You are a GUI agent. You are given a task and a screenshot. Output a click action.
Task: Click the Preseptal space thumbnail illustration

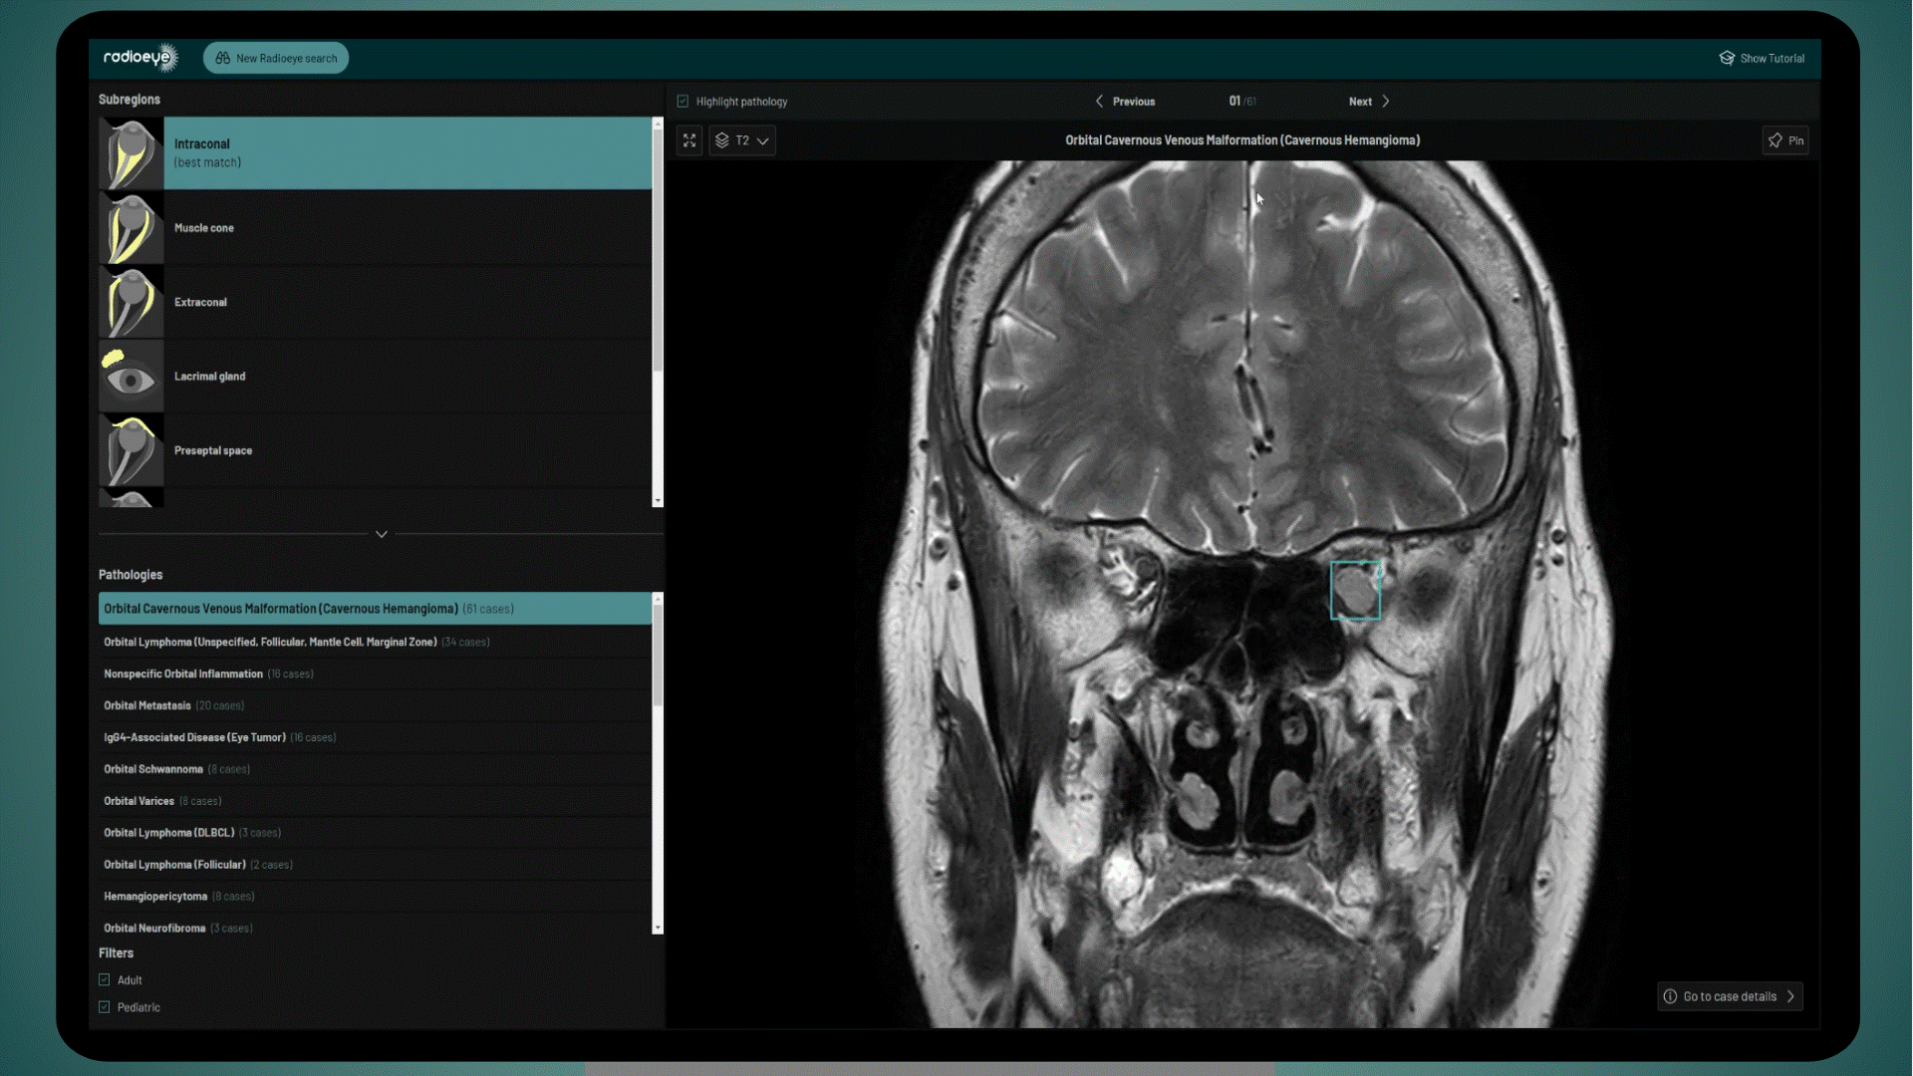coord(132,450)
